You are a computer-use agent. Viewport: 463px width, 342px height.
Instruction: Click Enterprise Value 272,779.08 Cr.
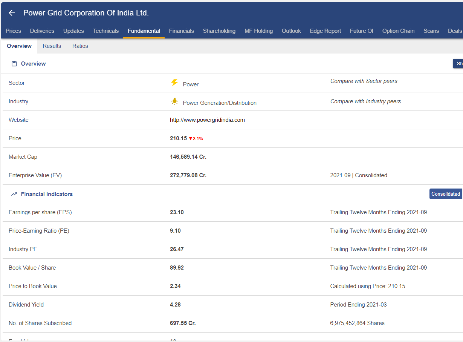pyautogui.click(x=188, y=175)
